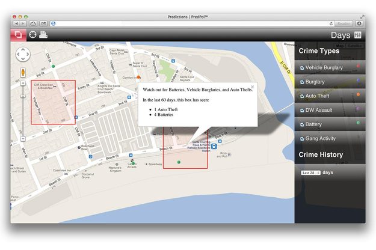Click the red PredPol boxes icon
Screen dimensions: 376x250
pyautogui.click(x=18, y=35)
